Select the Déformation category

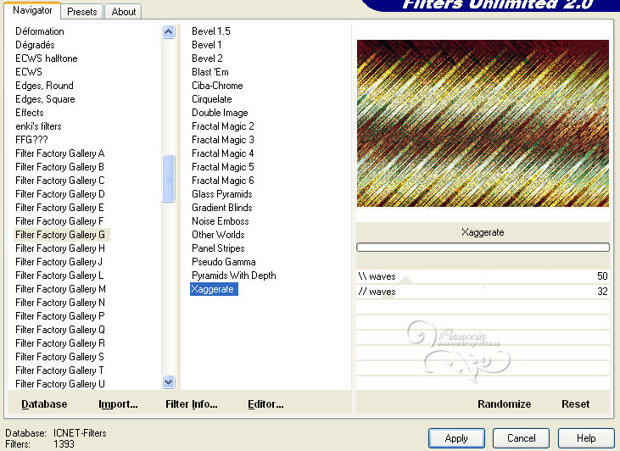pos(40,31)
